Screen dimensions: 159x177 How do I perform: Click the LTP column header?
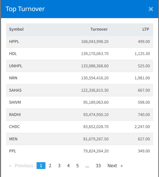pyautogui.click(x=146, y=29)
